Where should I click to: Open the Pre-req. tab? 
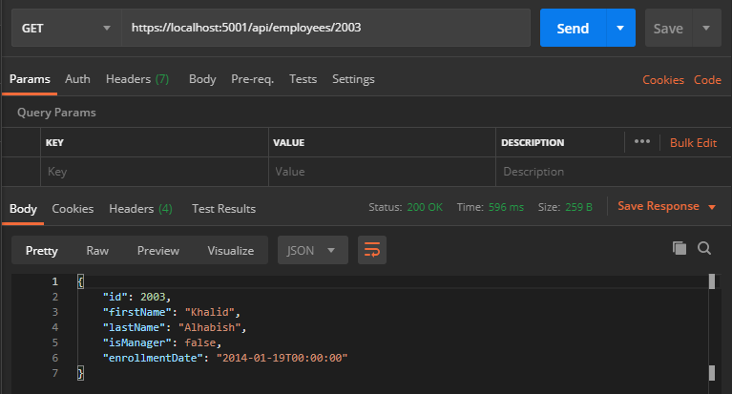click(x=252, y=79)
